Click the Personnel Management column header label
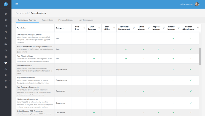Image resolution: width=205 pixels, height=116 pixels. [124, 28]
